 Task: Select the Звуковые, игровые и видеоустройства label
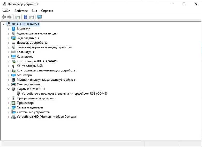pyautogui.click(x=44, y=47)
